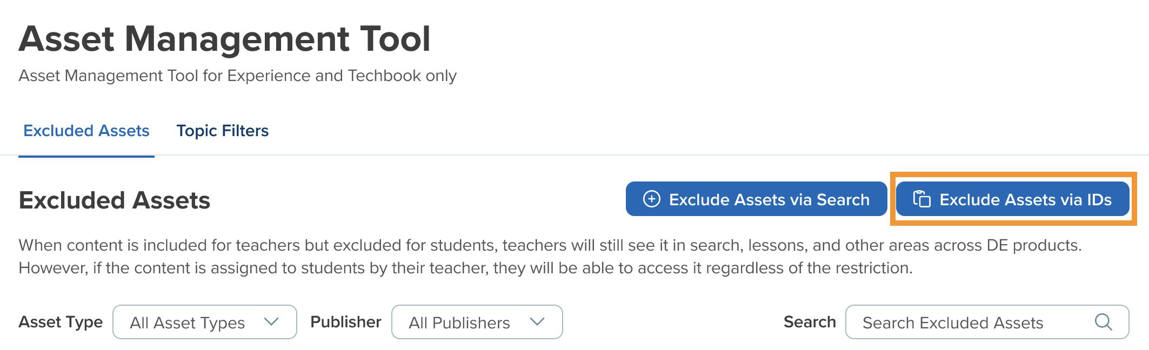Click the Asset Management Tool page title

225,39
